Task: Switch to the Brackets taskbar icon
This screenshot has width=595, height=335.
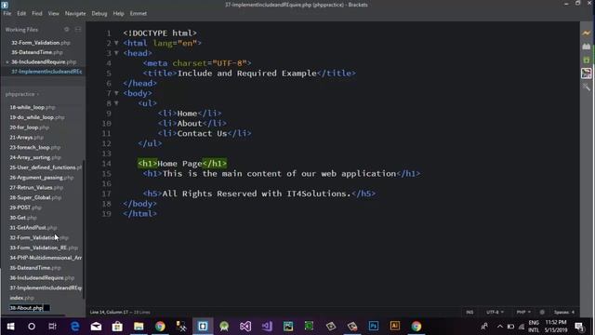Action: pos(203,327)
